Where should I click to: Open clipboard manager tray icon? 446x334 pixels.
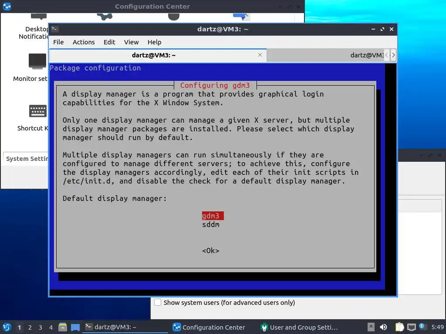pyautogui.click(x=399, y=327)
